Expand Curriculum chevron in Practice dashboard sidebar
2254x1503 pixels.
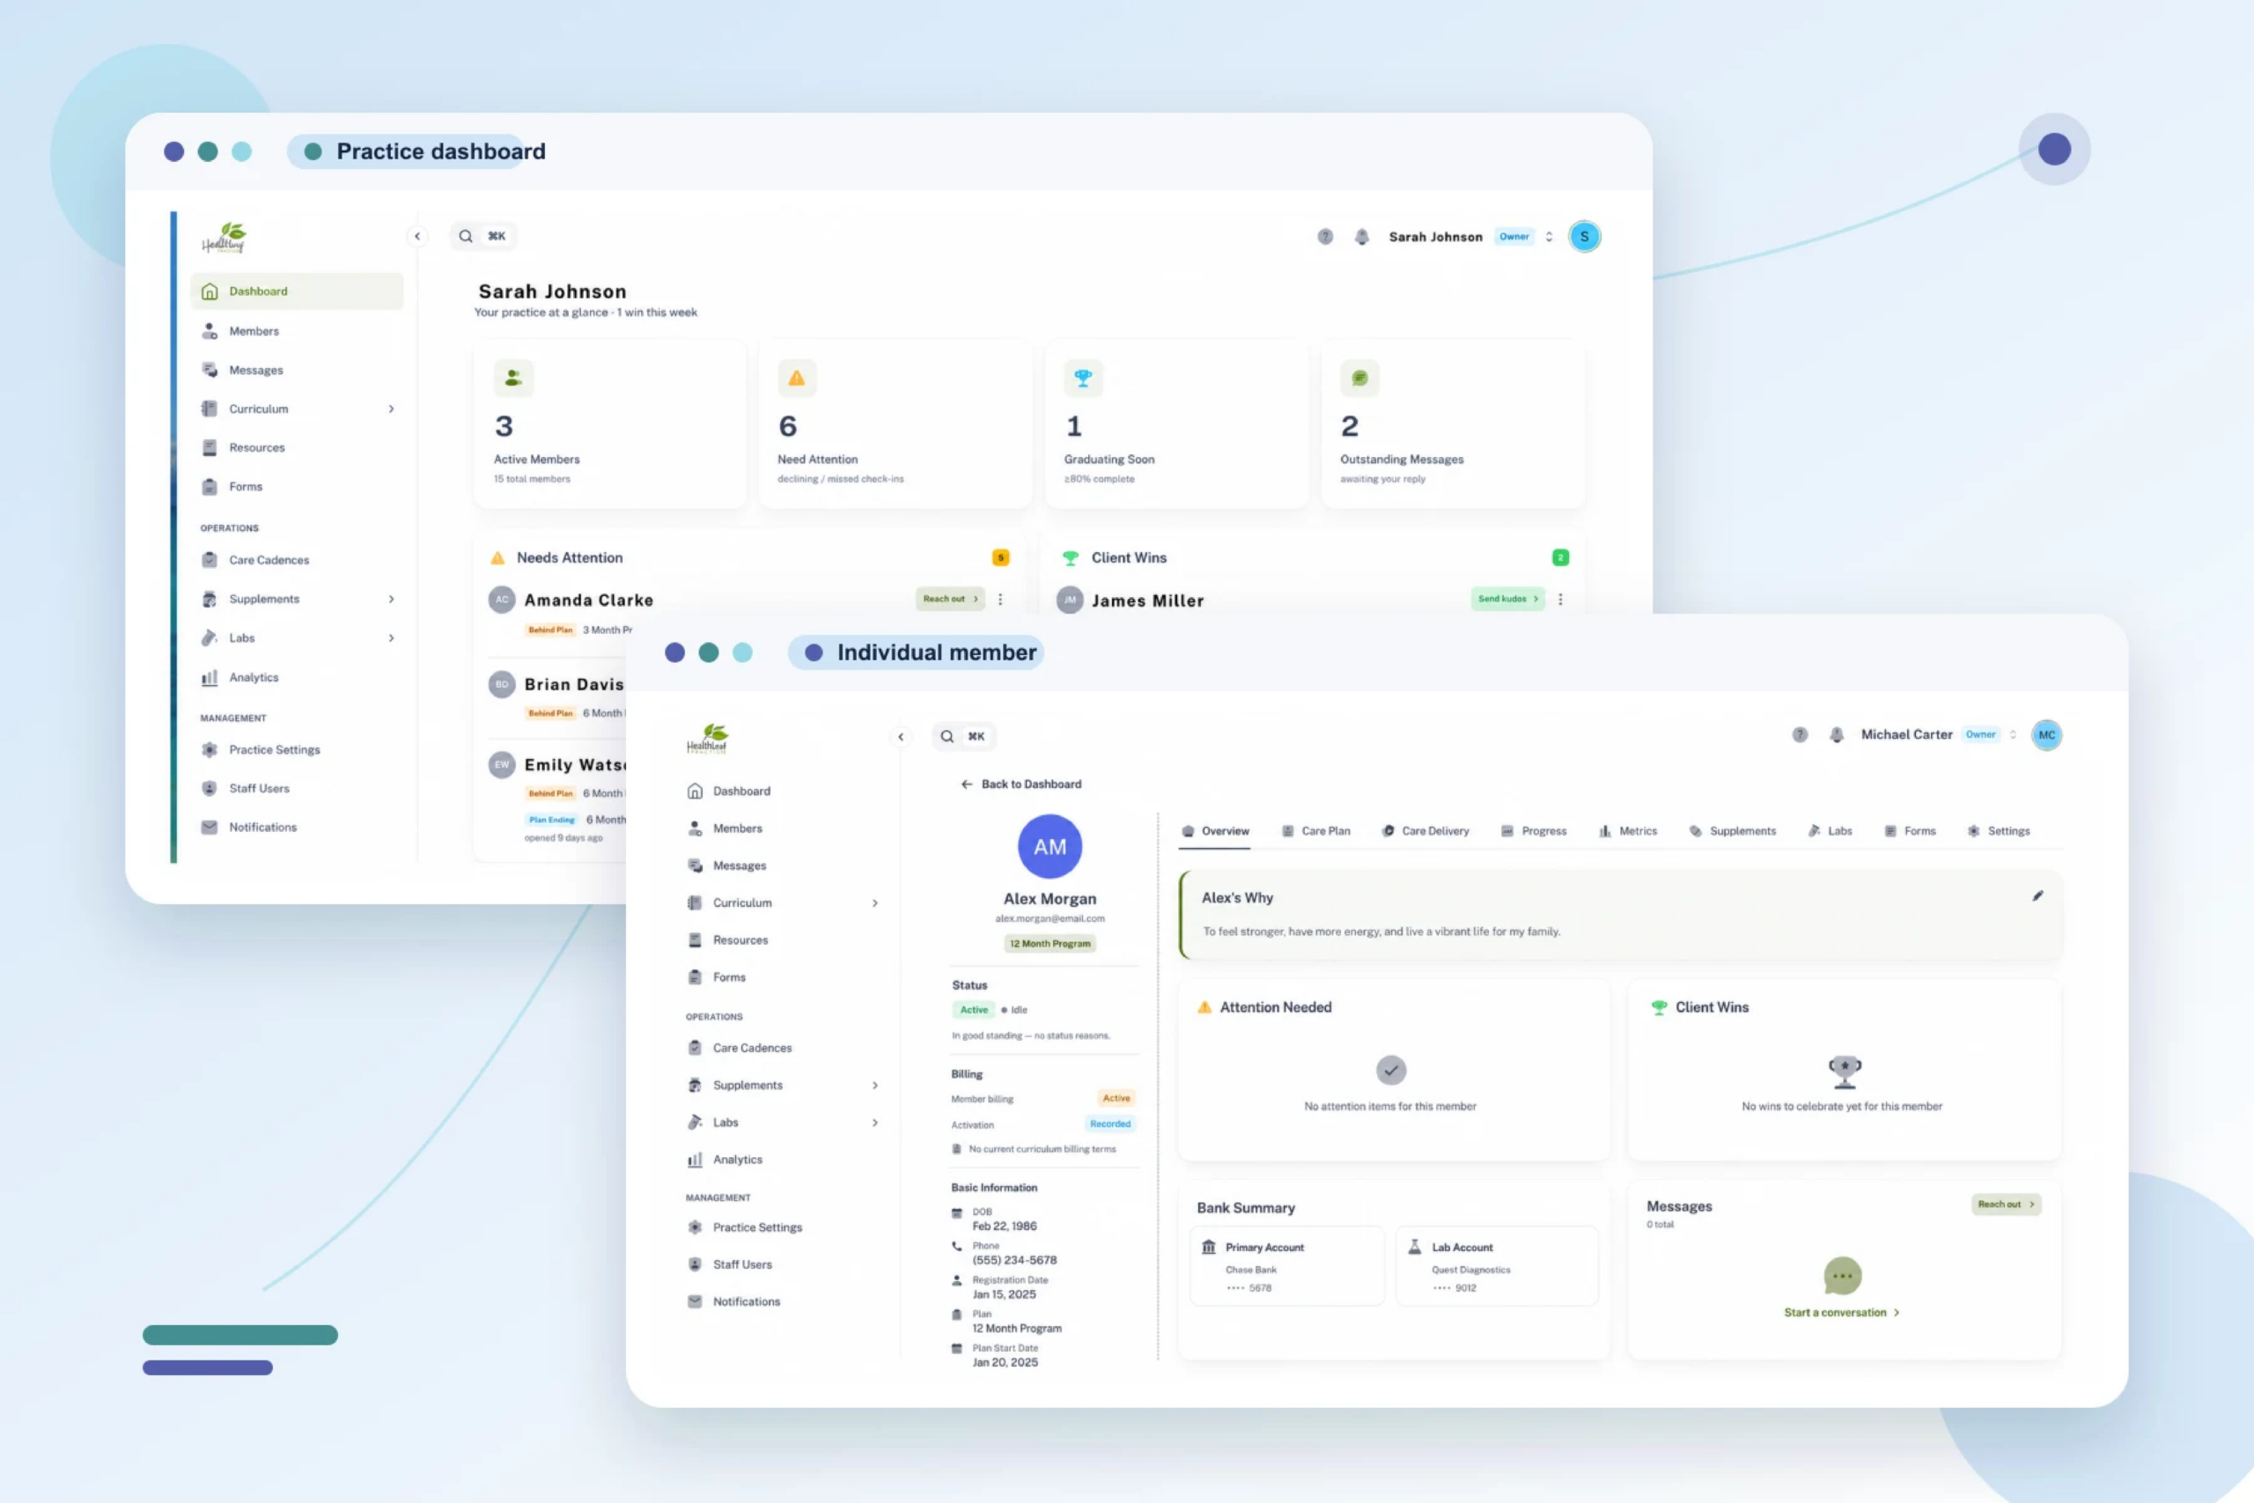[x=391, y=409]
